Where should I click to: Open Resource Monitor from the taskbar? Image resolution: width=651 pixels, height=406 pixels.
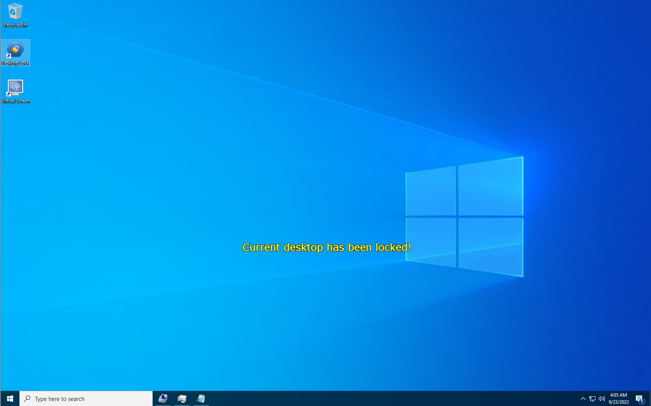pos(182,398)
